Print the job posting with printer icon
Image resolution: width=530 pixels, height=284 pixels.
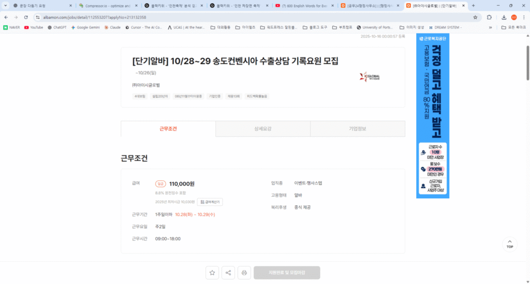pos(244,273)
